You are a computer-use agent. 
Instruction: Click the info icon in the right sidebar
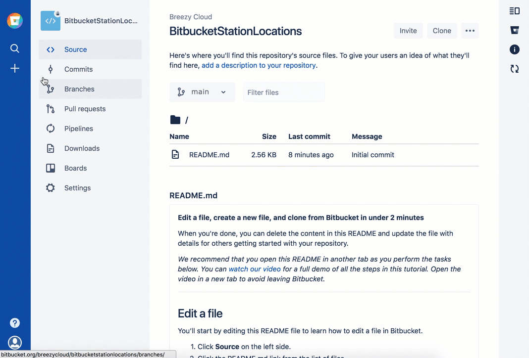click(514, 49)
